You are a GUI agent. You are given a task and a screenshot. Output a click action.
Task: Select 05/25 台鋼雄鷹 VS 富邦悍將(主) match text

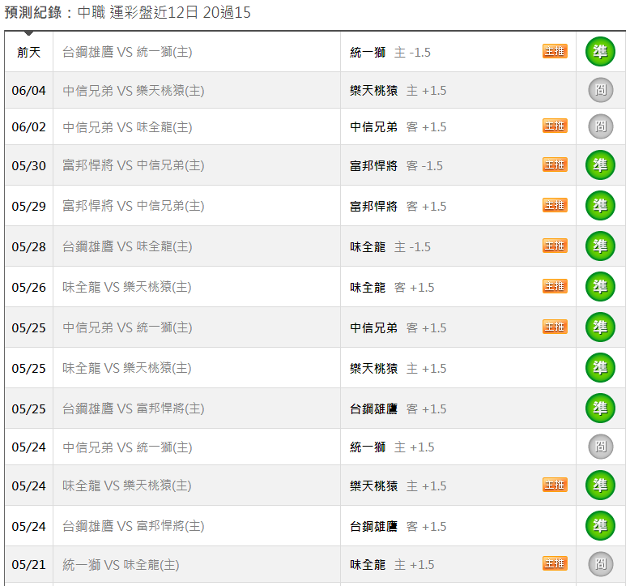tap(134, 408)
